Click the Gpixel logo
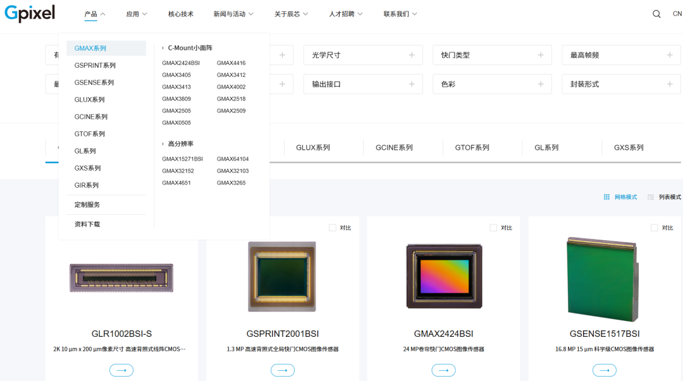 click(x=30, y=13)
